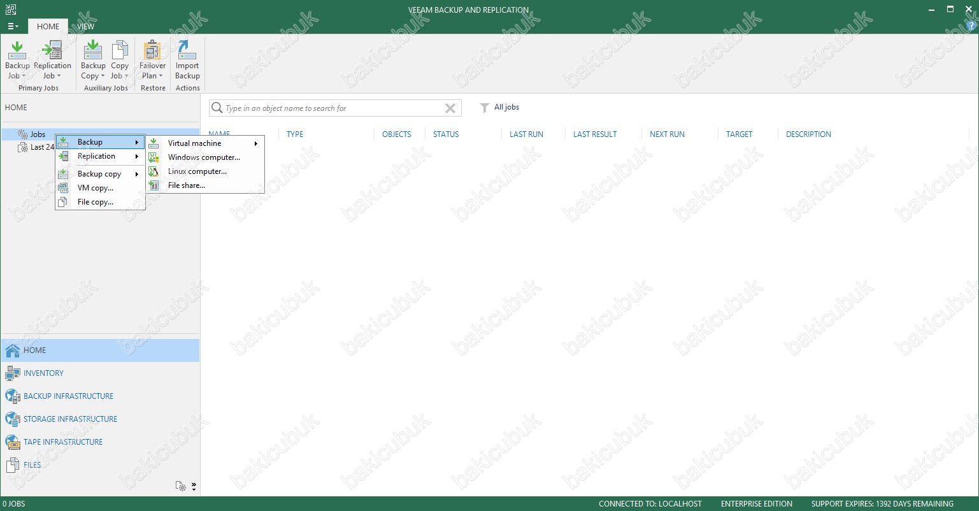The height and width of the screenshot is (511, 979).
Task: Click the Windows computer icon in submenu
Action: click(x=154, y=157)
